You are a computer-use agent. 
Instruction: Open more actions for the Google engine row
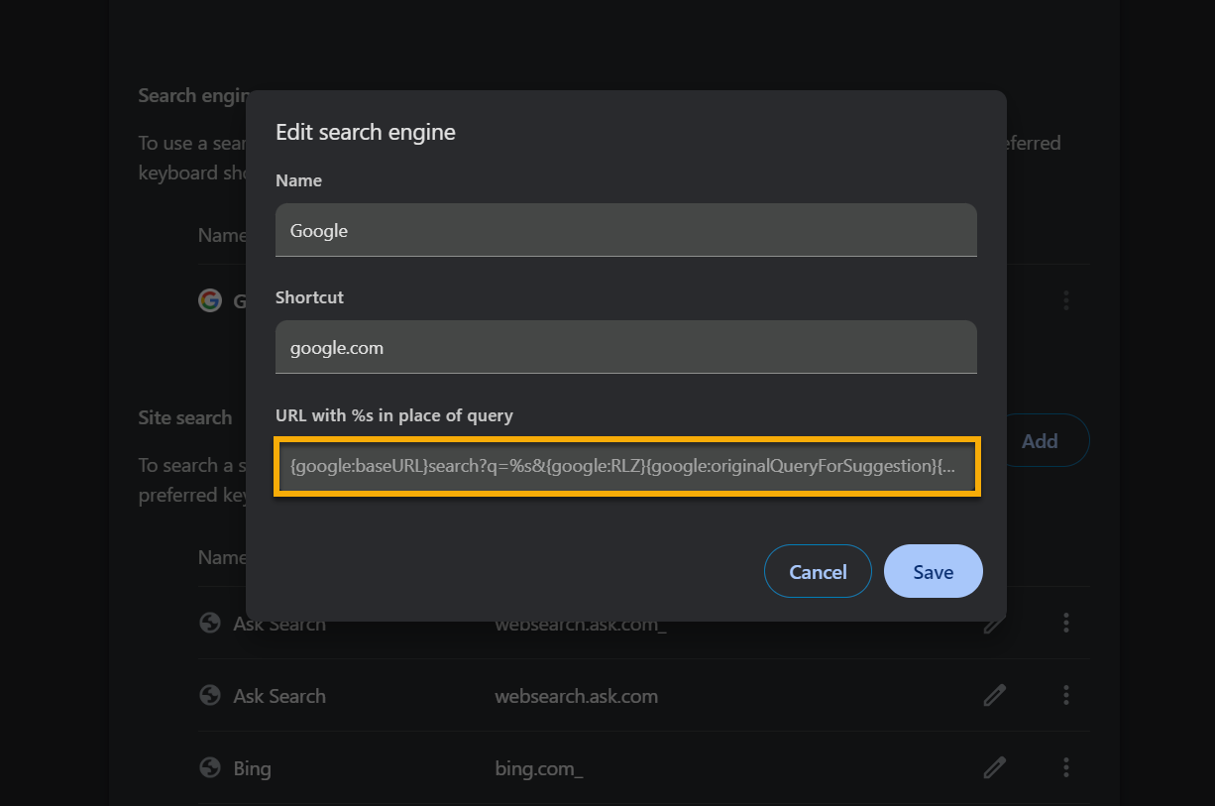point(1066,299)
